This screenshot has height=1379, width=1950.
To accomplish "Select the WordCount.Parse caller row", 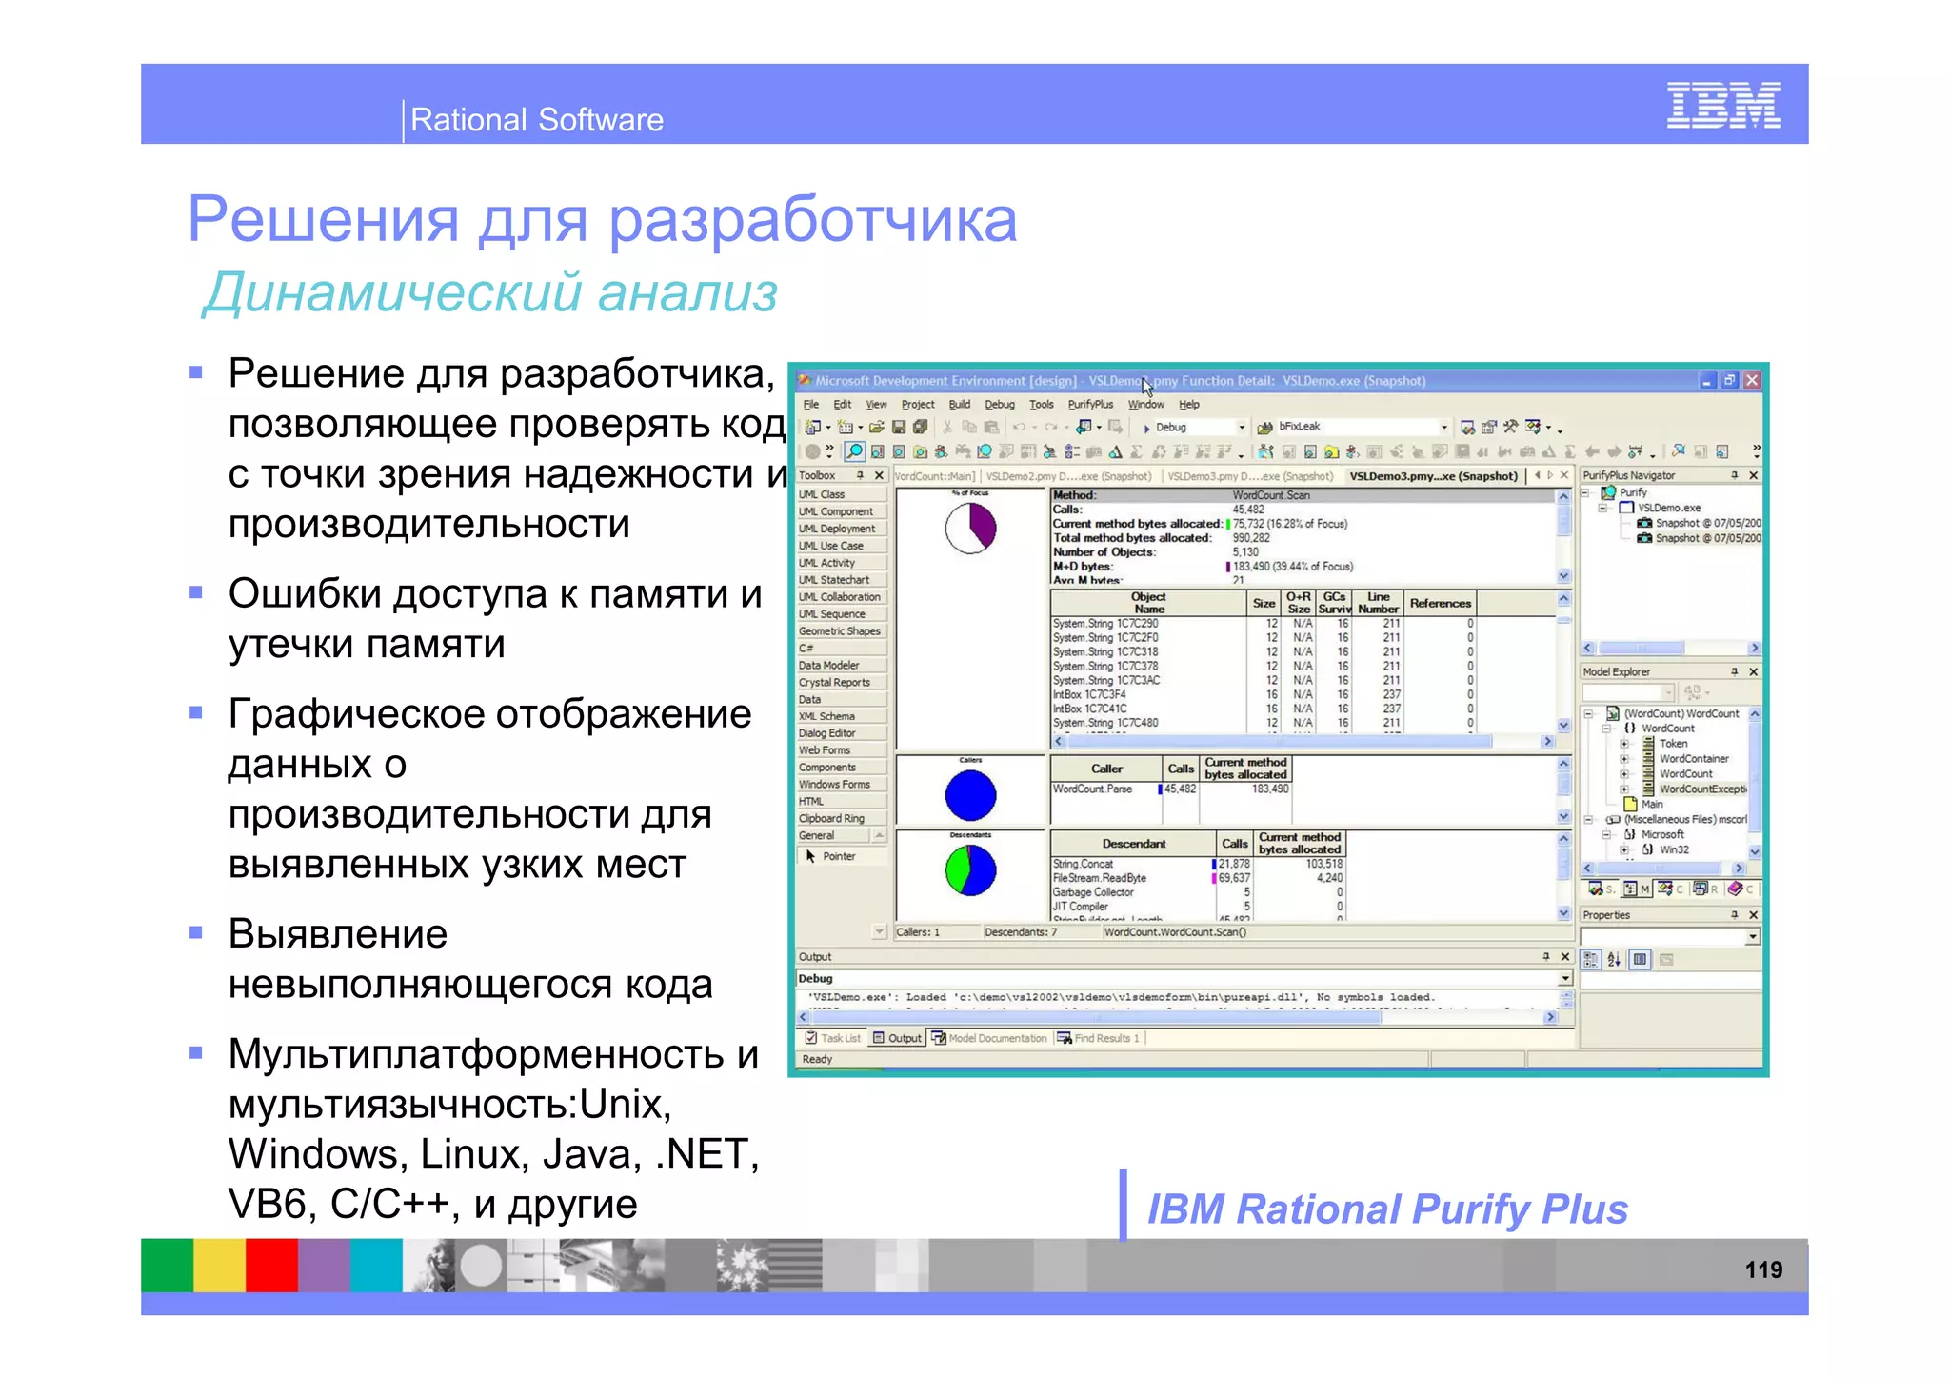I will [1170, 789].
